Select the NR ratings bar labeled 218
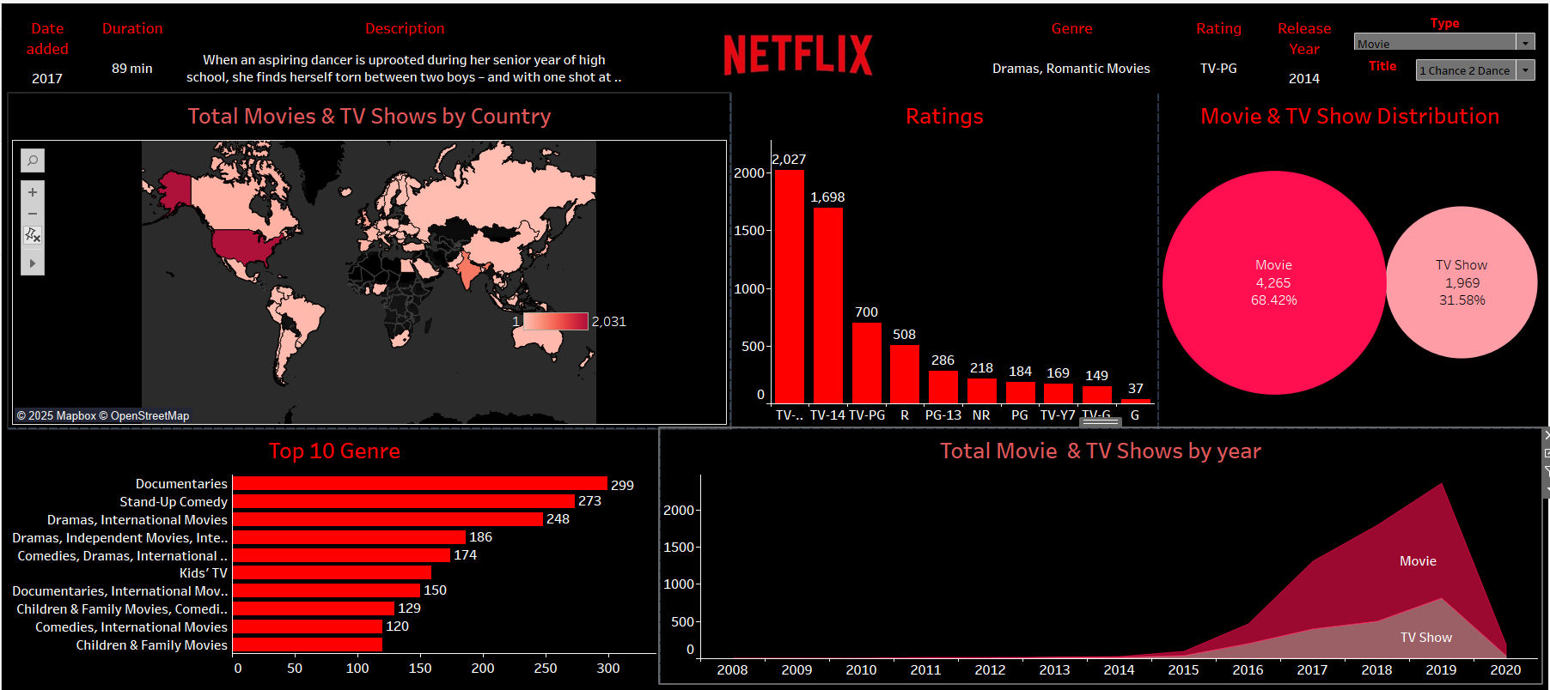Image resolution: width=1550 pixels, height=690 pixels. tap(981, 390)
